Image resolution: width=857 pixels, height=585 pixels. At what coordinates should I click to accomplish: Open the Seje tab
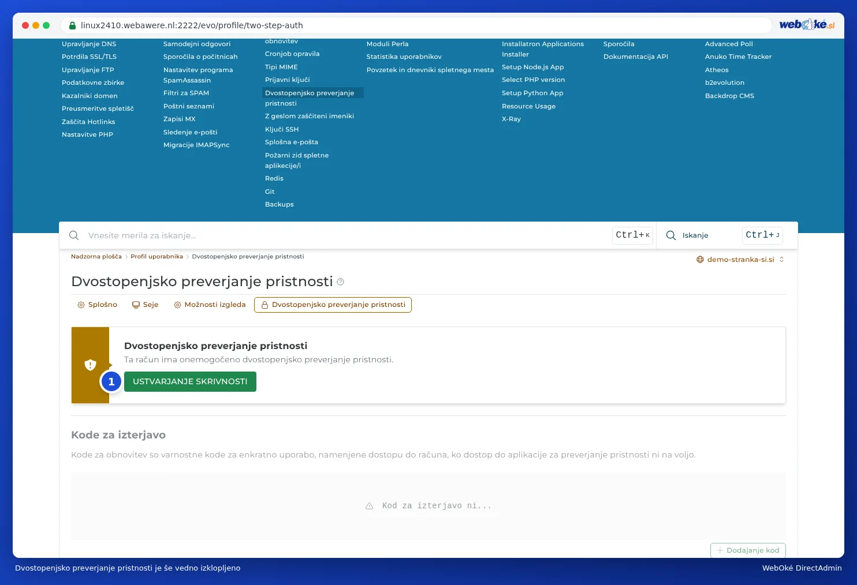pos(145,305)
